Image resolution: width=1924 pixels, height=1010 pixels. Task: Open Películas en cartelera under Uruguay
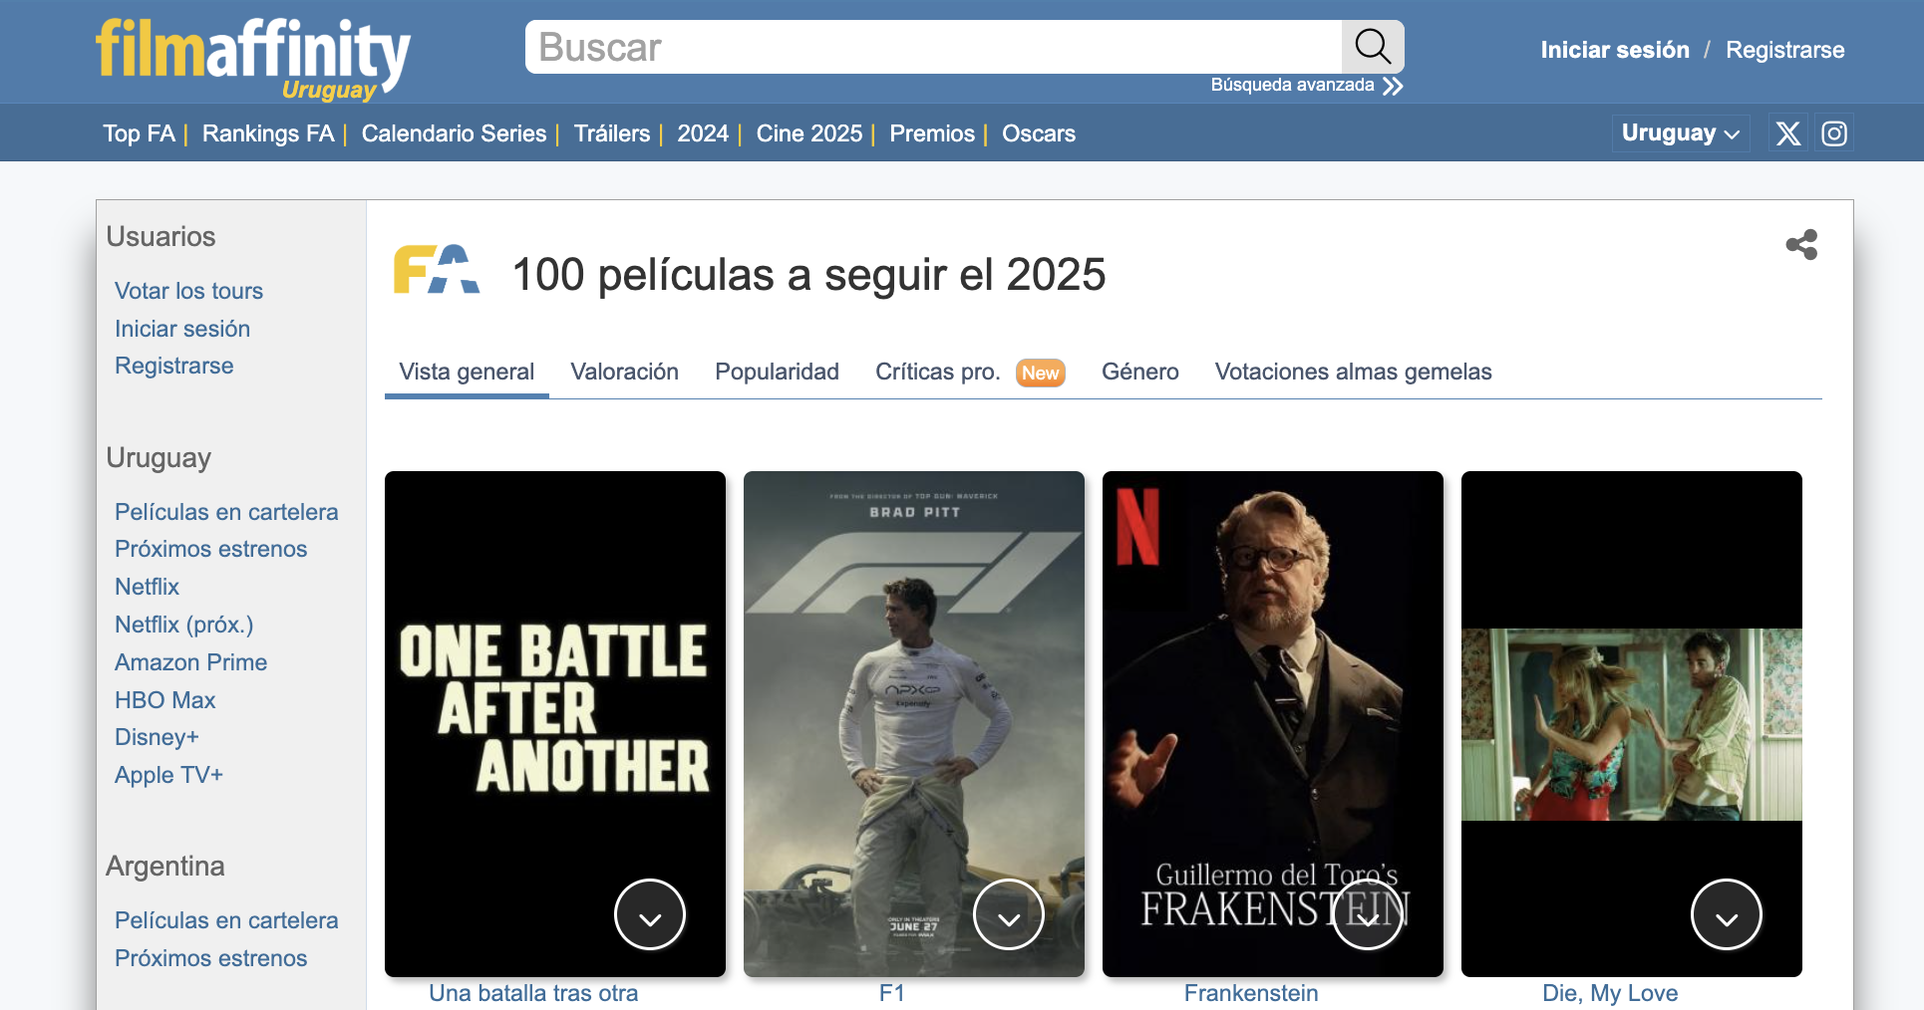click(x=226, y=512)
